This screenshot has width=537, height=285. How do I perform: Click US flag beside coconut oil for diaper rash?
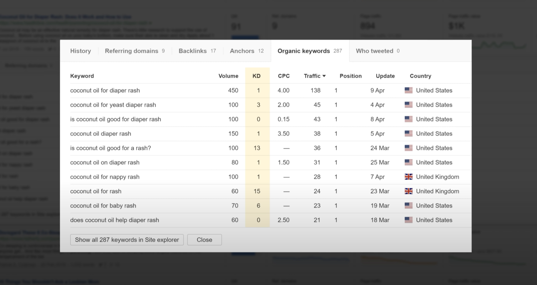click(x=408, y=90)
